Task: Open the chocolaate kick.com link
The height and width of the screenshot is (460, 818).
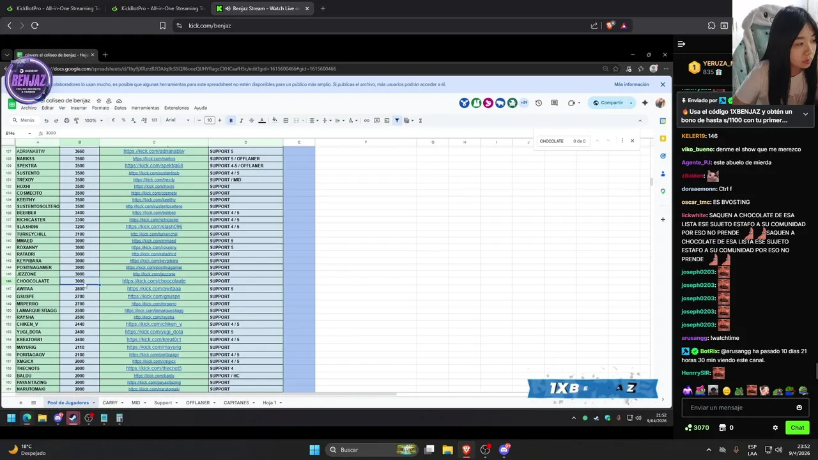Action: 154,281
